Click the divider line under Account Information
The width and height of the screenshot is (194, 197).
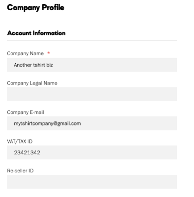92,40
